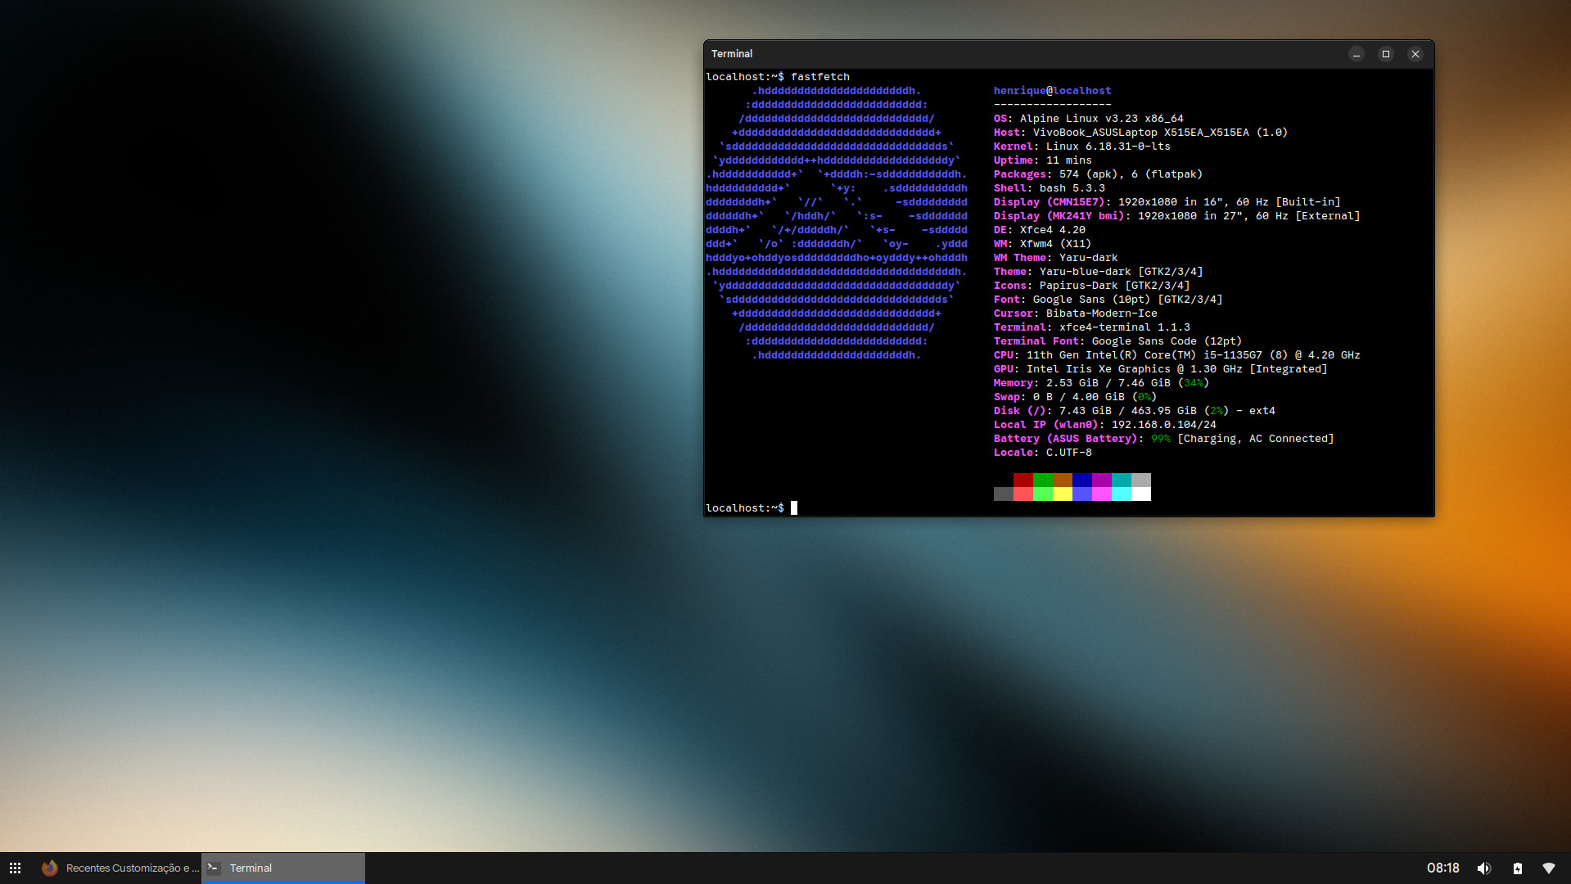The height and width of the screenshot is (884, 1571).
Task: Click the Display (CMN15E7) line
Action: 1167,202
